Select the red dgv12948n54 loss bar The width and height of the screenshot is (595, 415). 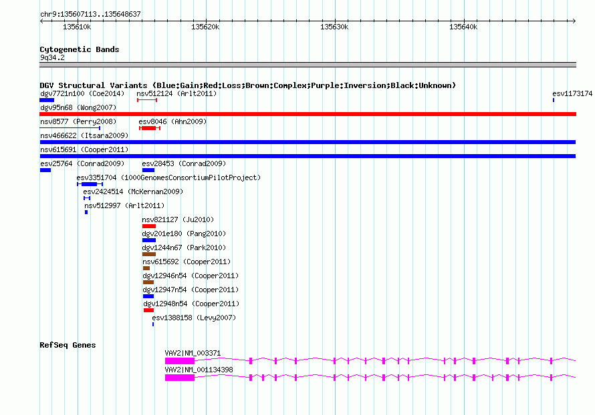pos(148,310)
